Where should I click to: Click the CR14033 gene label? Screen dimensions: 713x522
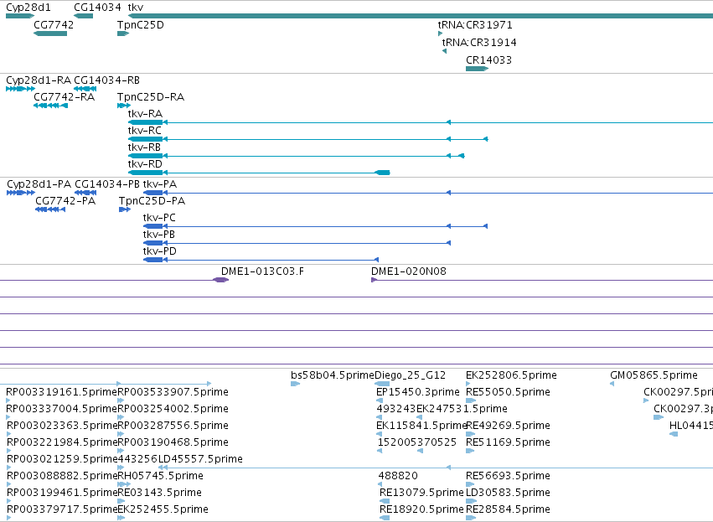click(488, 60)
